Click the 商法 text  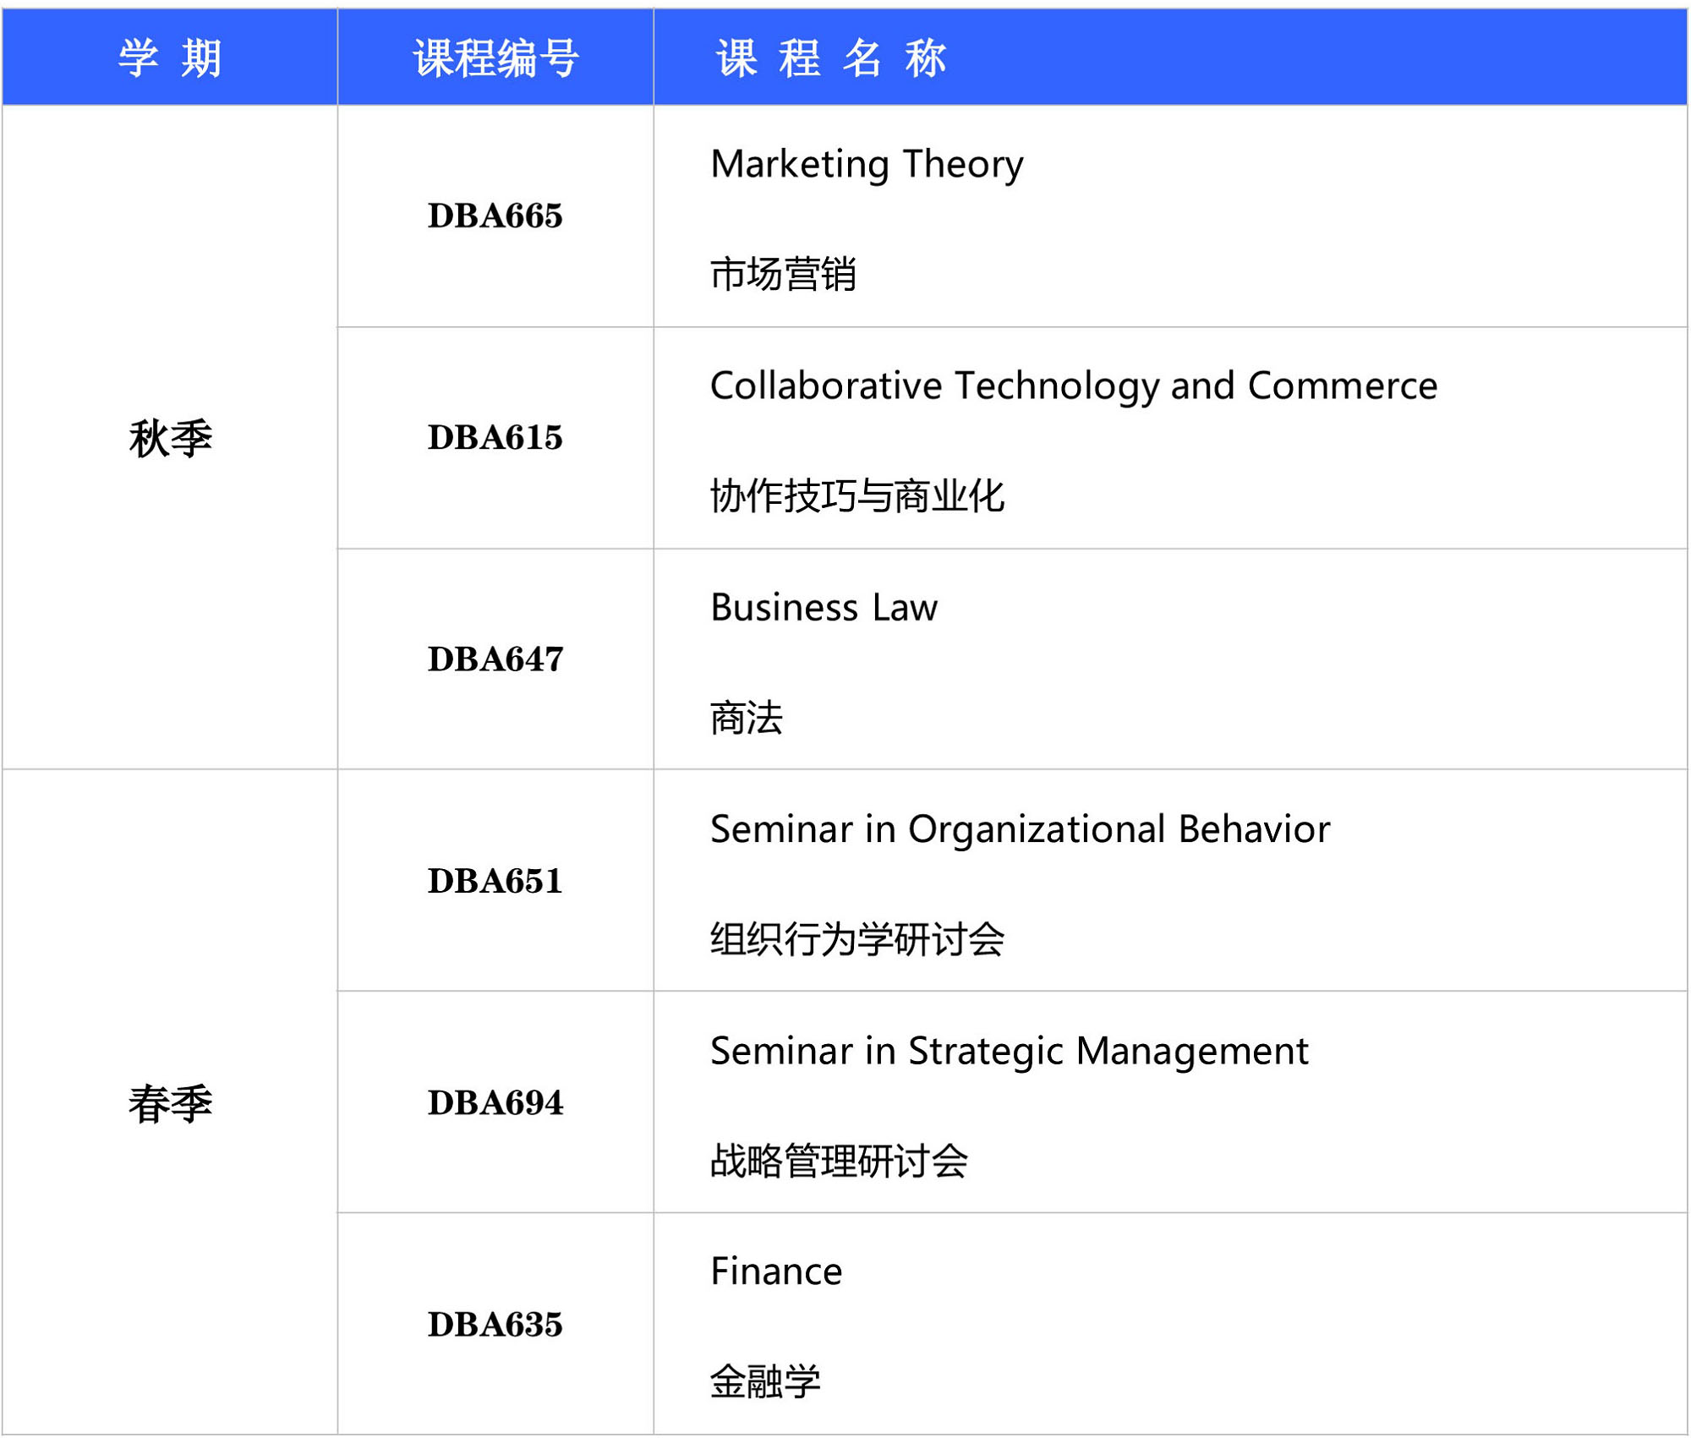tap(747, 717)
